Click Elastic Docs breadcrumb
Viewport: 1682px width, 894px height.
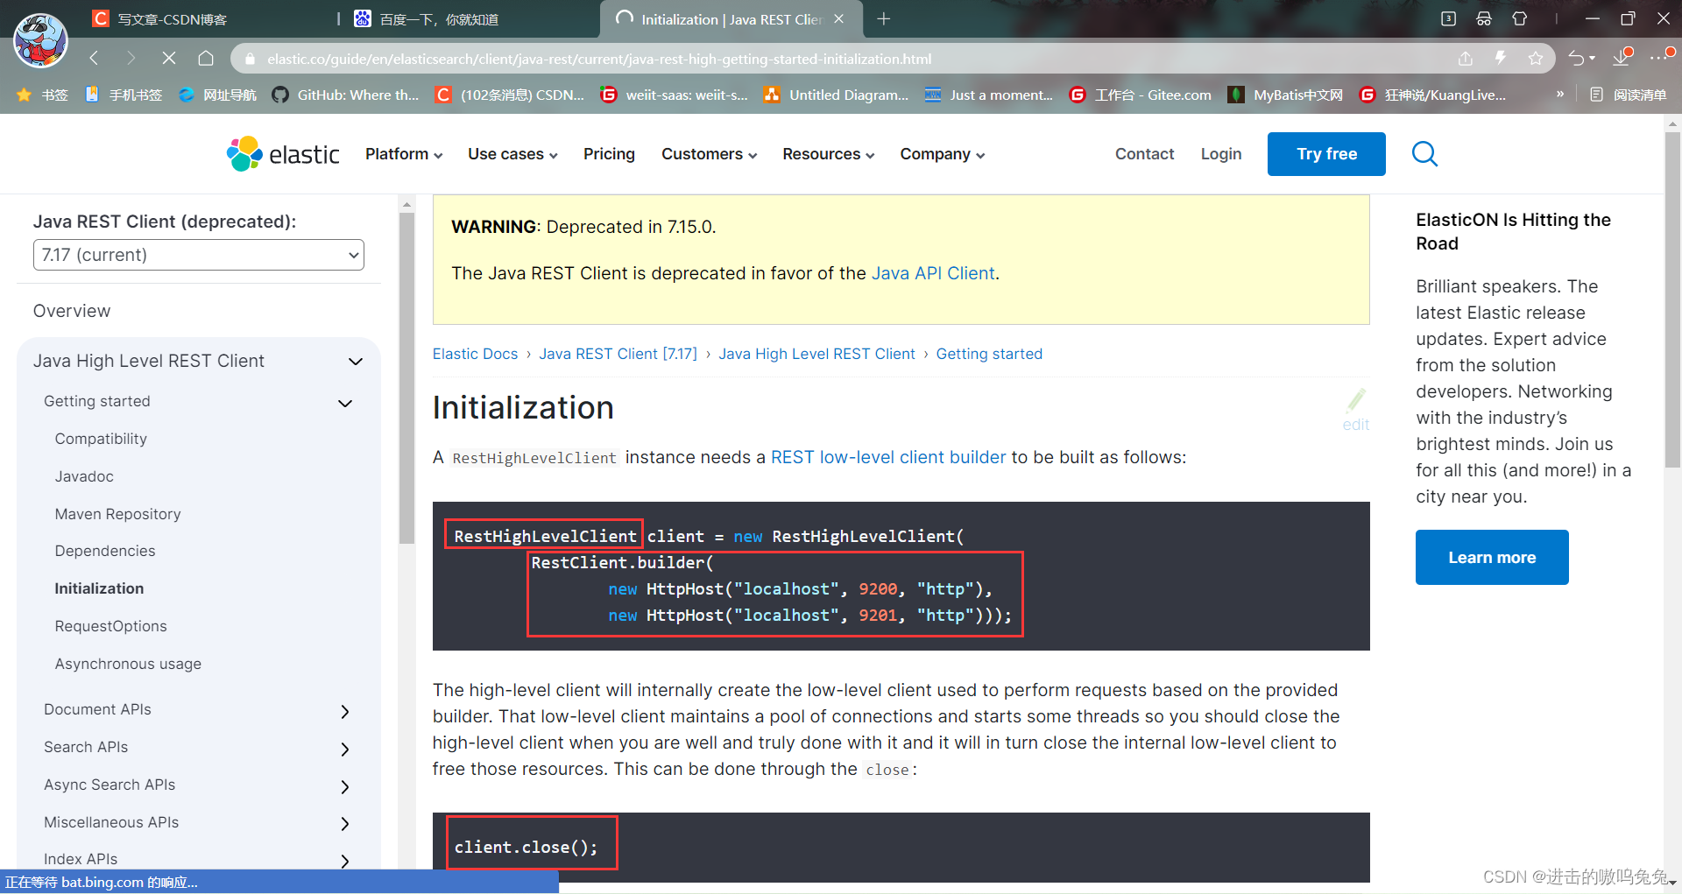coord(475,354)
